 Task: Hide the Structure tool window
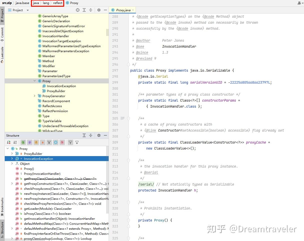tap(105, 135)
